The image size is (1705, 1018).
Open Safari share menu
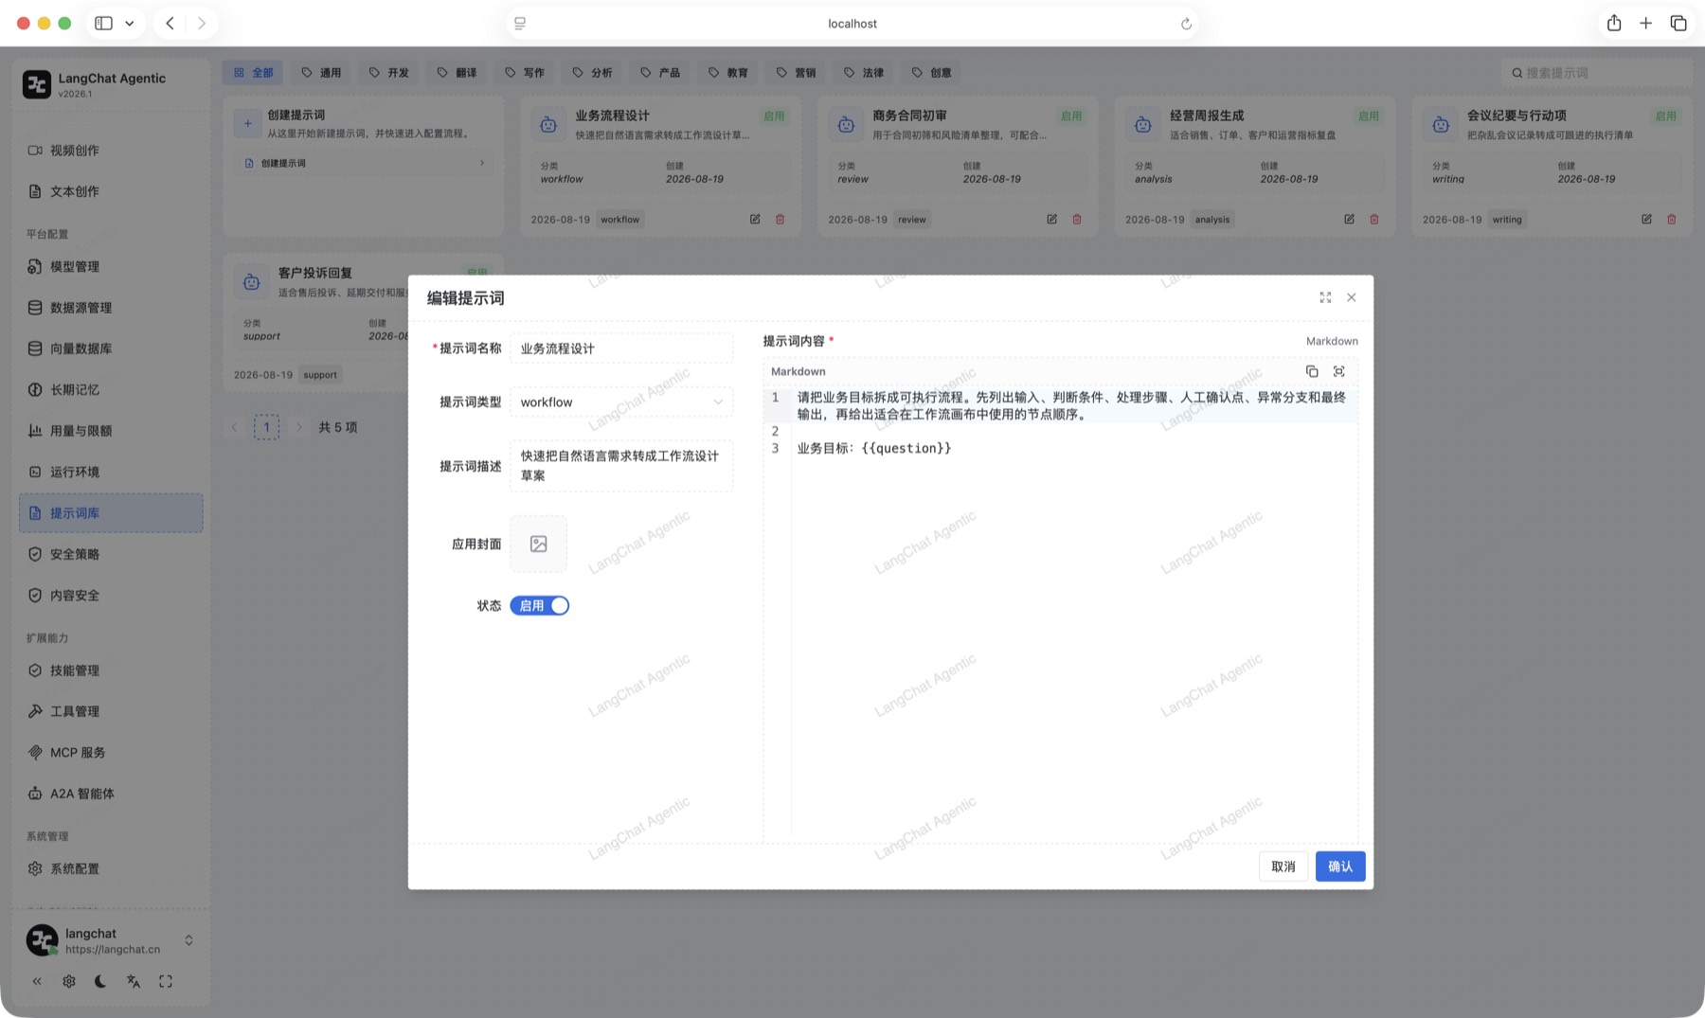1614,23
